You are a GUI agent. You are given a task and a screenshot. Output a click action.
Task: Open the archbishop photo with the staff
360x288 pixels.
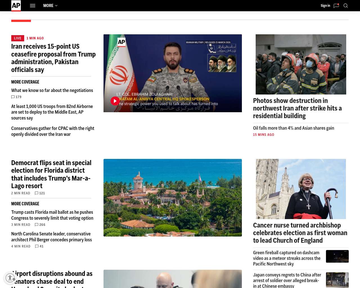(x=301, y=189)
